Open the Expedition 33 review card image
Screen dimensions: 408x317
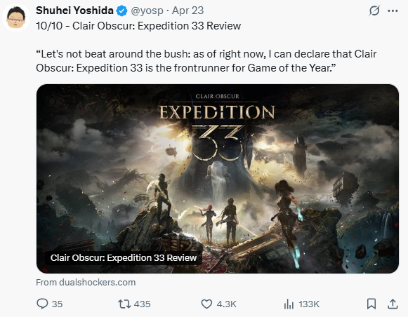coord(218,179)
